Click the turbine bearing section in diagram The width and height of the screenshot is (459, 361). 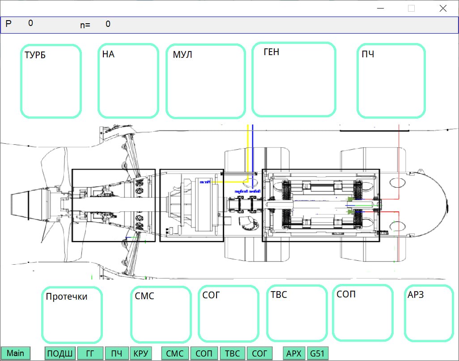tap(114, 206)
